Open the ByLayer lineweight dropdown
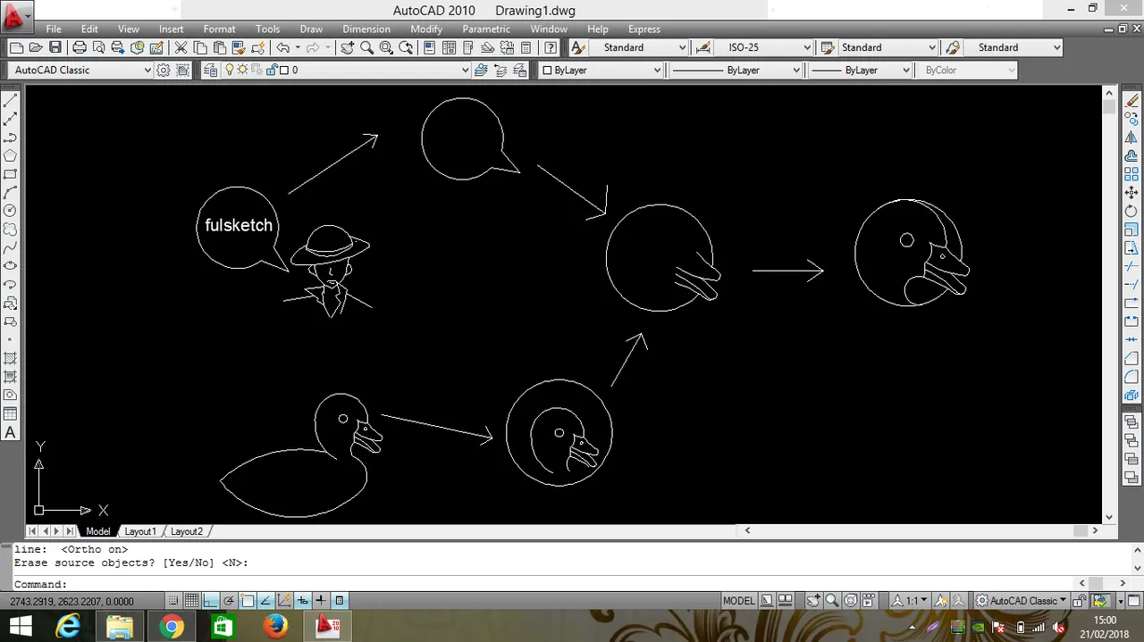This screenshot has height=642, width=1144. pos(862,70)
